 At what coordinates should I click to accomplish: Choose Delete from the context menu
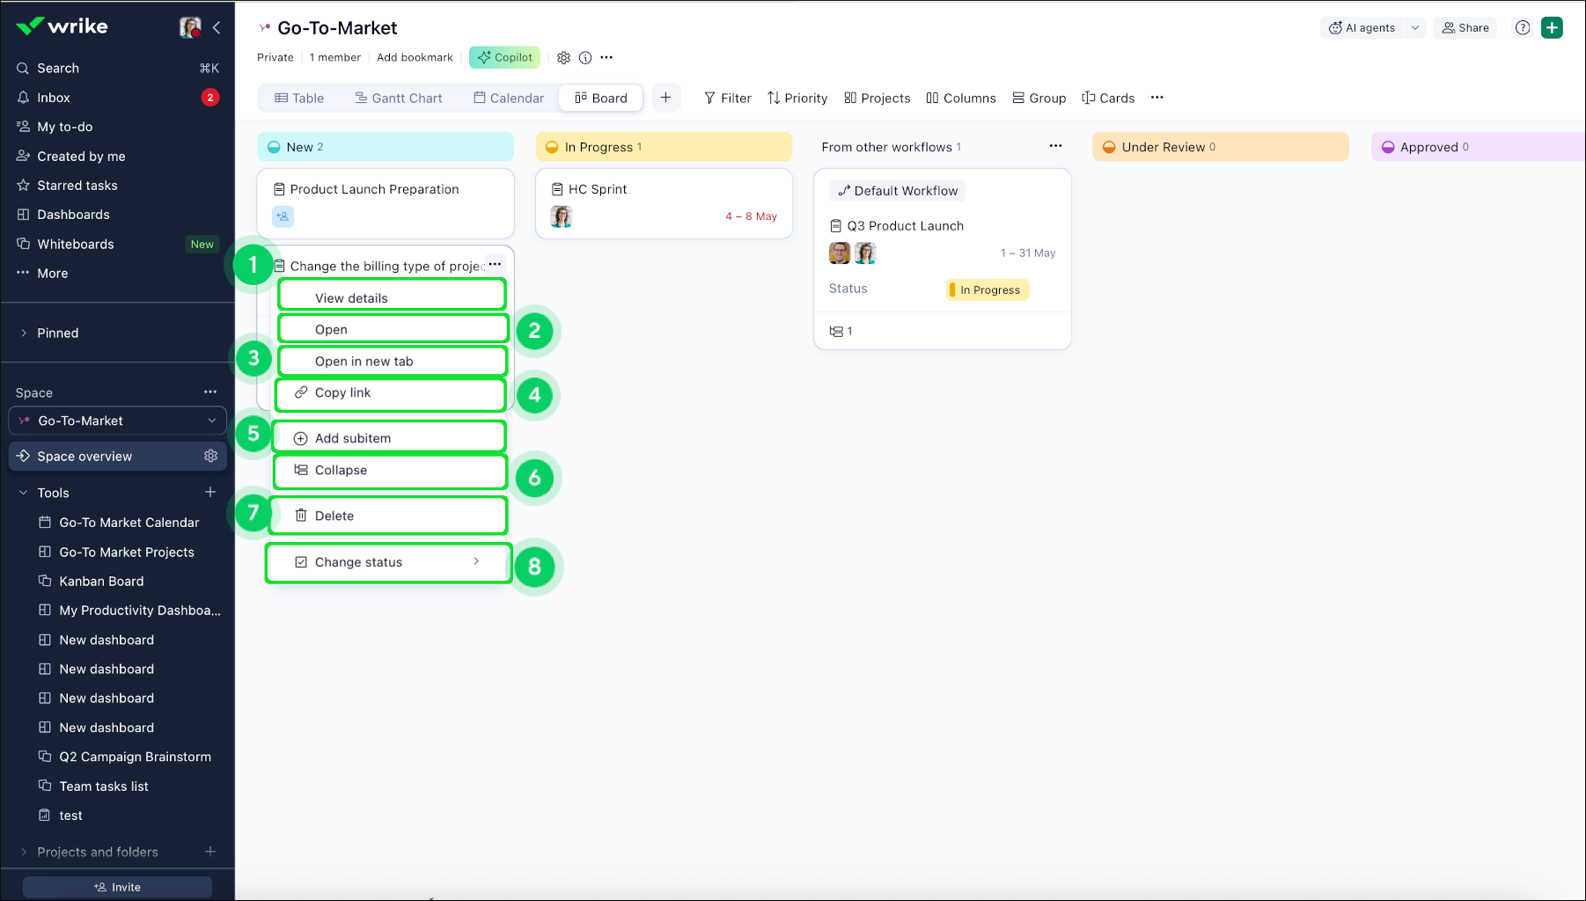[388, 516]
